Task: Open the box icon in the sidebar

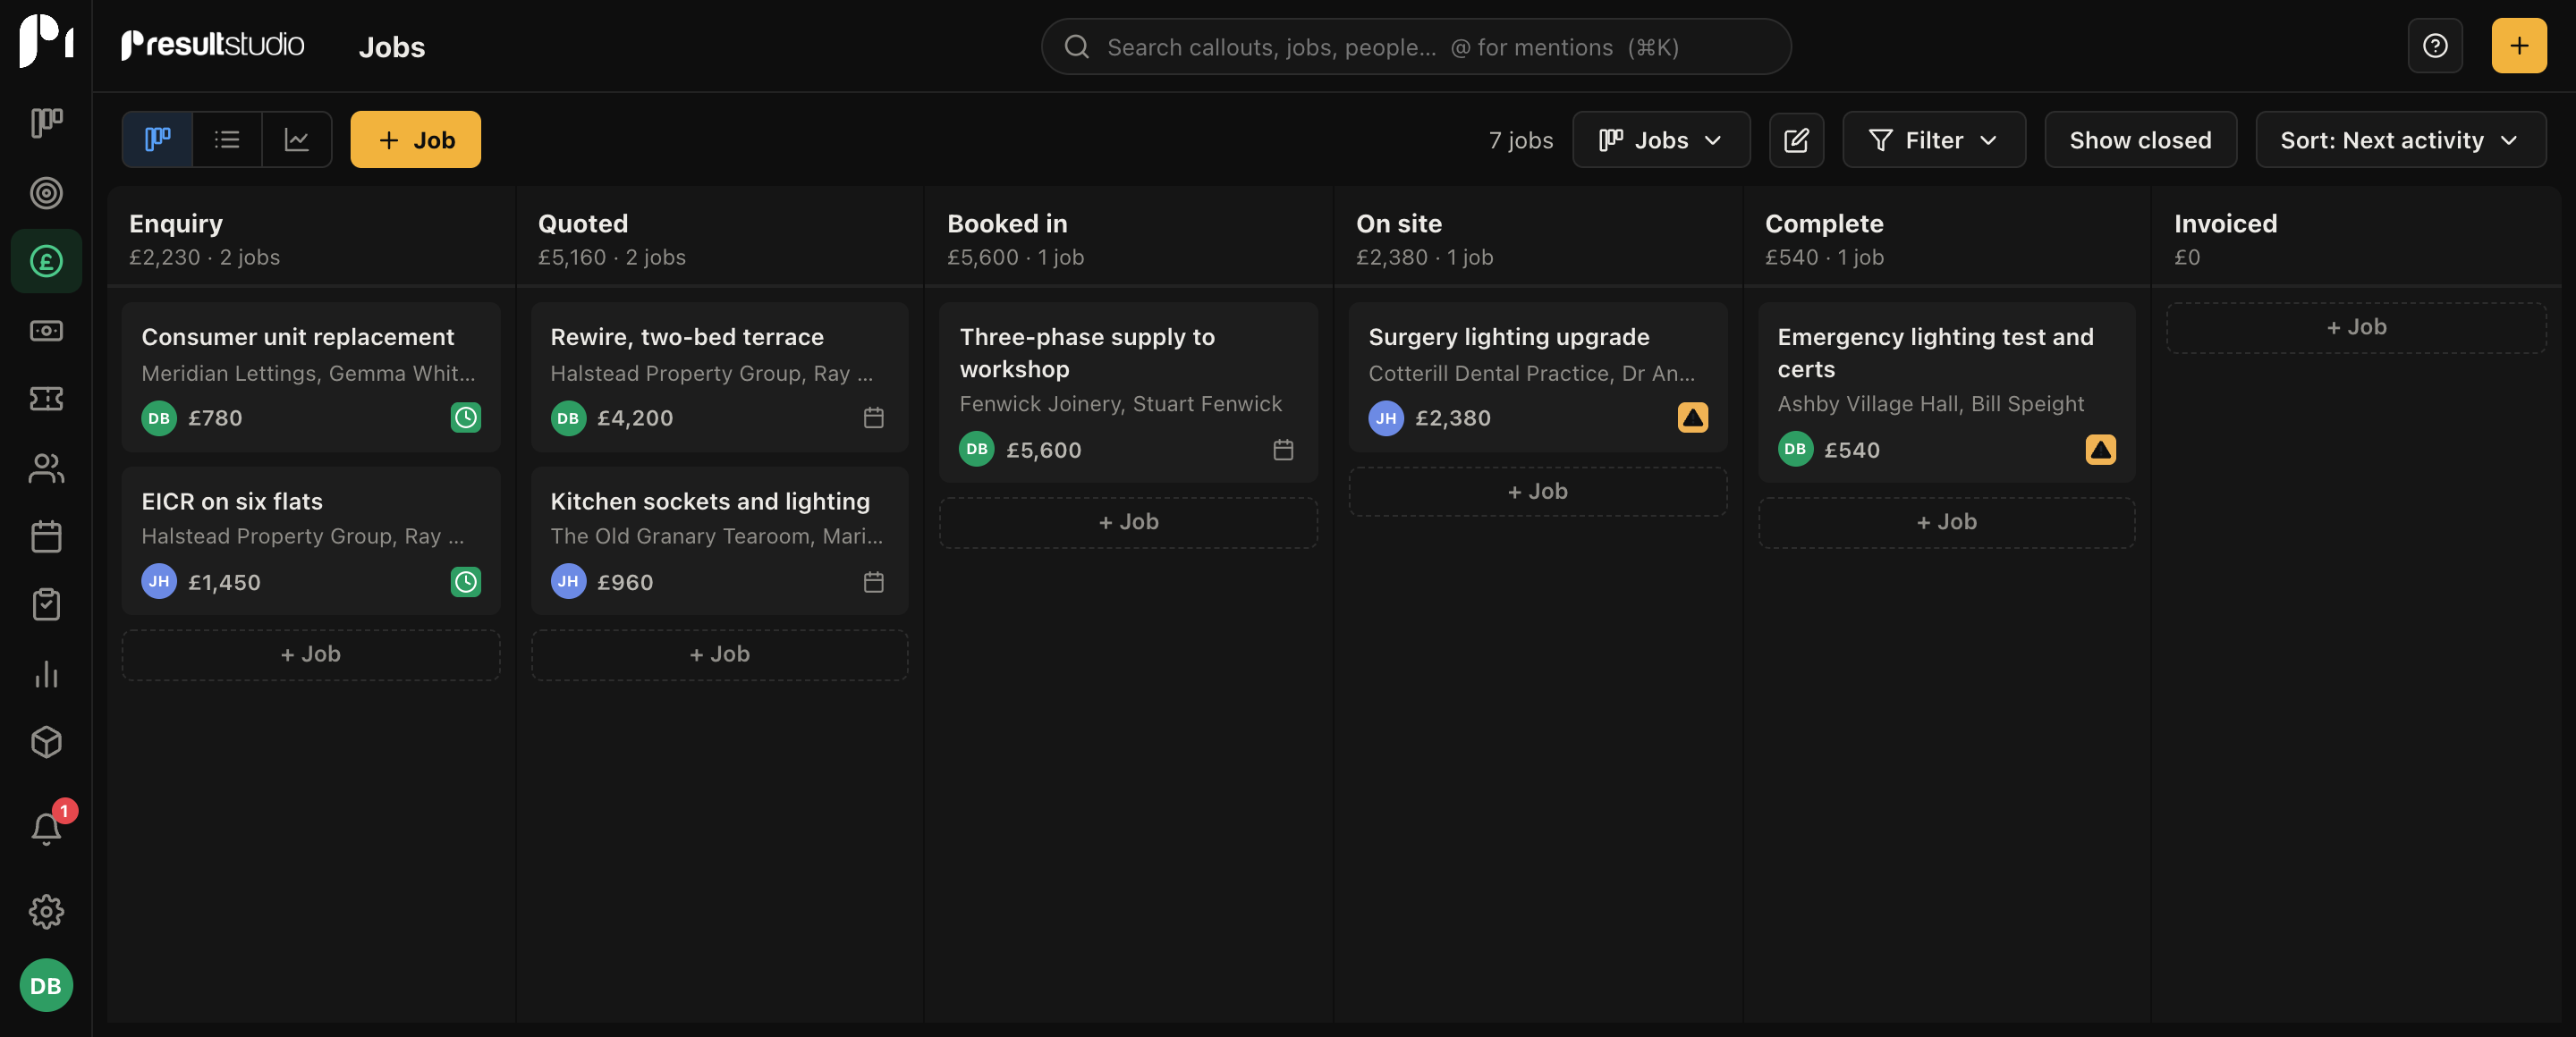Action: tap(46, 742)
